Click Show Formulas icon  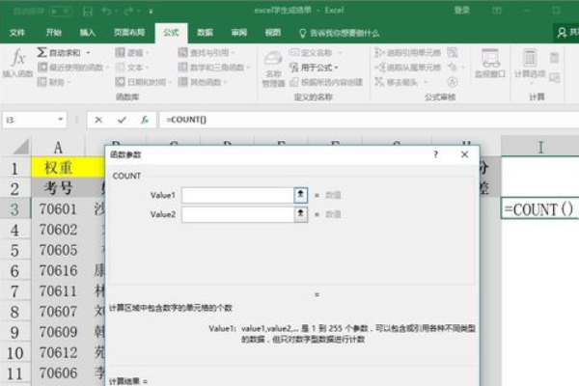pyautogui.click(x=453, y=52)
